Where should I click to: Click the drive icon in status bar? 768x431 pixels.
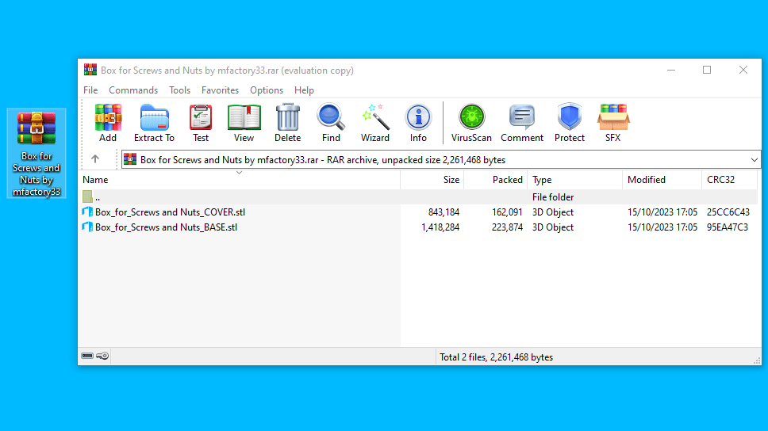click(x=87, y=356)
